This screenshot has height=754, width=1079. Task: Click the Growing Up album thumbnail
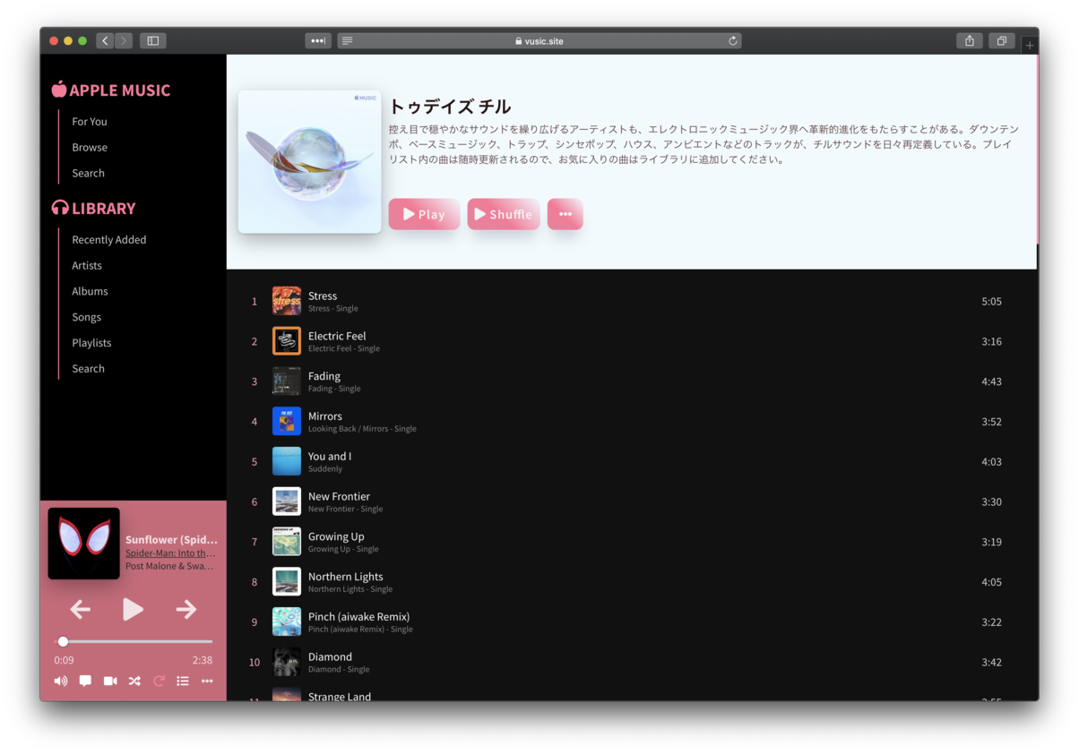coord(287,542)
